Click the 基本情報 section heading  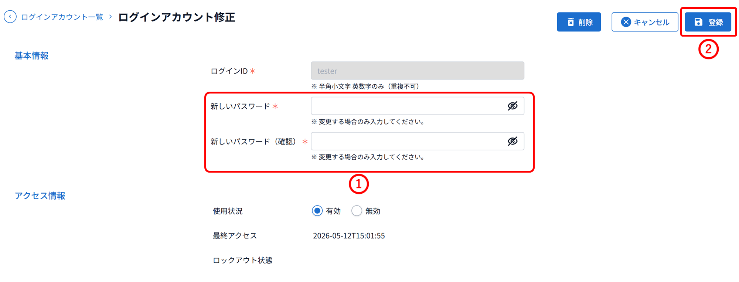pos(32,56)
